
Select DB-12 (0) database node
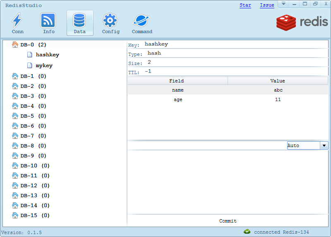pyautogui.click(x=35, y=185)
